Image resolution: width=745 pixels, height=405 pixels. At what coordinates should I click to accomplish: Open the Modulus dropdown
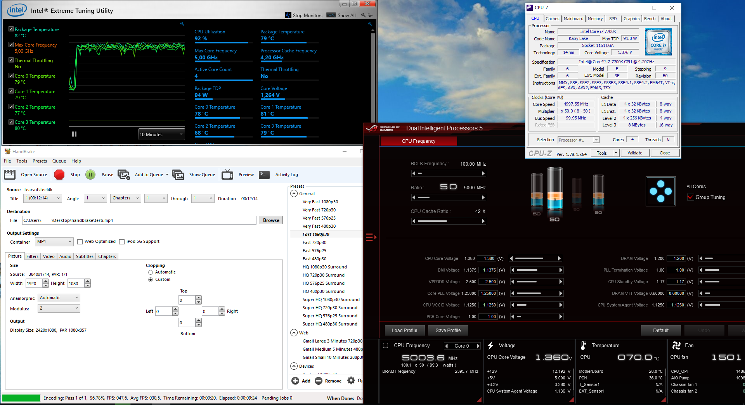tap(59, 308)
